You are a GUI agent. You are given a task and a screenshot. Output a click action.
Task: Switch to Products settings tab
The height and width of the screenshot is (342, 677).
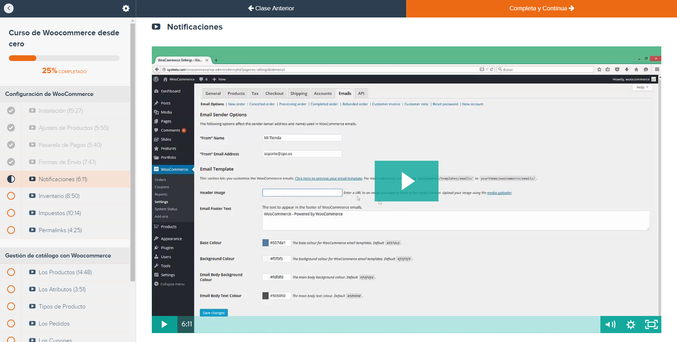pos(236,93)
